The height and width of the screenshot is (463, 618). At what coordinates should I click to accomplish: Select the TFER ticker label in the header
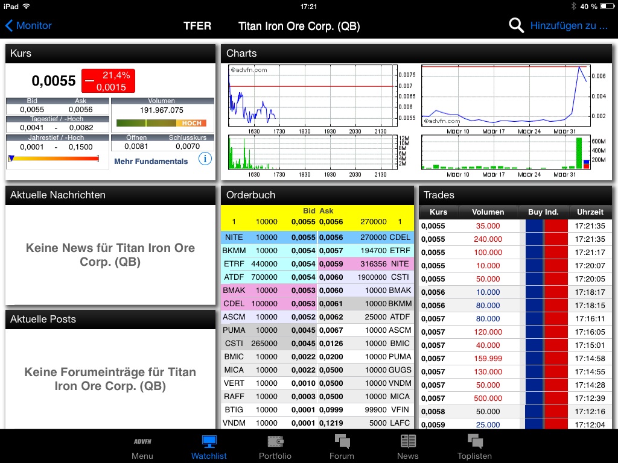197,26
